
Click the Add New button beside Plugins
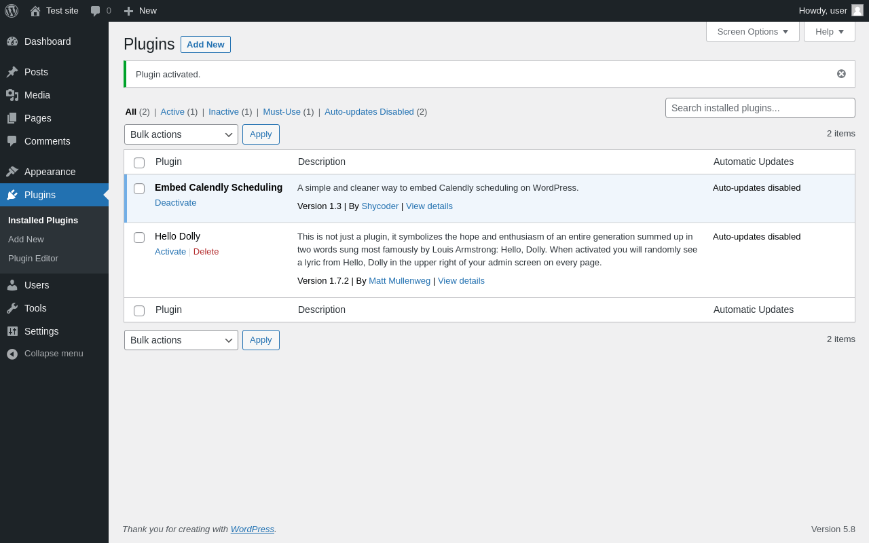tap(206, 44)
